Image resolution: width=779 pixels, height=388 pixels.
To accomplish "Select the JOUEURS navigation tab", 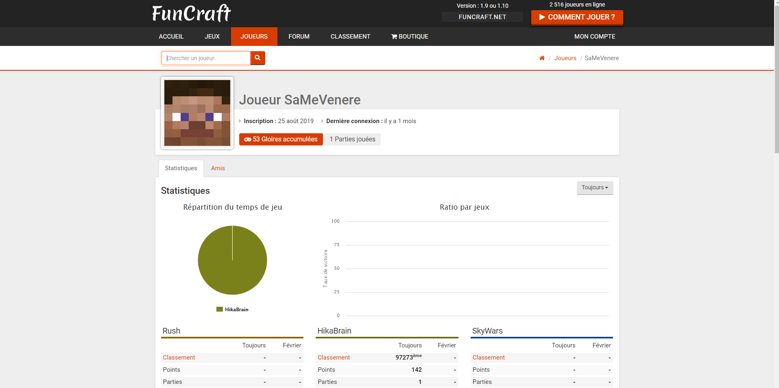I will 254,37.
